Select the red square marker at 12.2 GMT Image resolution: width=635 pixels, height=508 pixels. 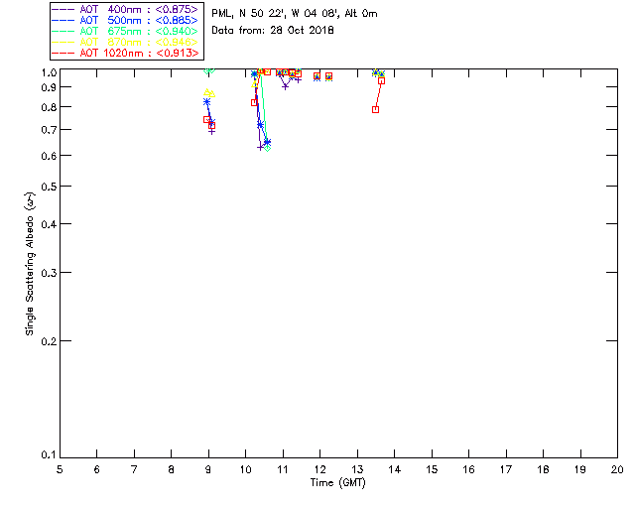(328, 76)
